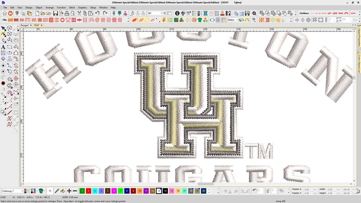Screen dimensions: 361x203
Task: Open the Stitch menu
Action: (x=72, y=8)
